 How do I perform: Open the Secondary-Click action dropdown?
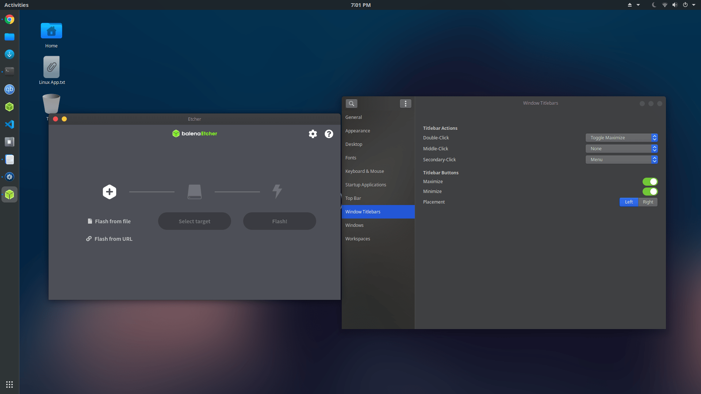621,160
